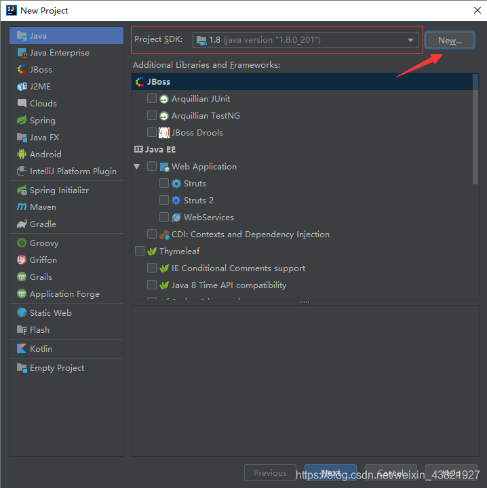Image resolution: width=487 pixels, height=488 pixels.
Task: Select the Spring Initializr icon
Action: pos(22,190)
